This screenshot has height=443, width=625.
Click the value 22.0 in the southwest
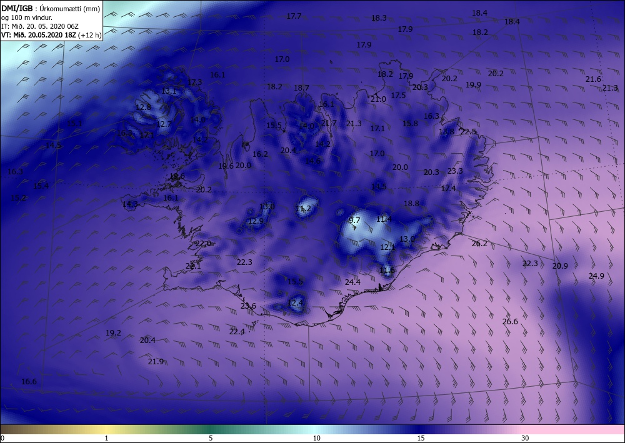pyautogui.click(x=203, y=244)
